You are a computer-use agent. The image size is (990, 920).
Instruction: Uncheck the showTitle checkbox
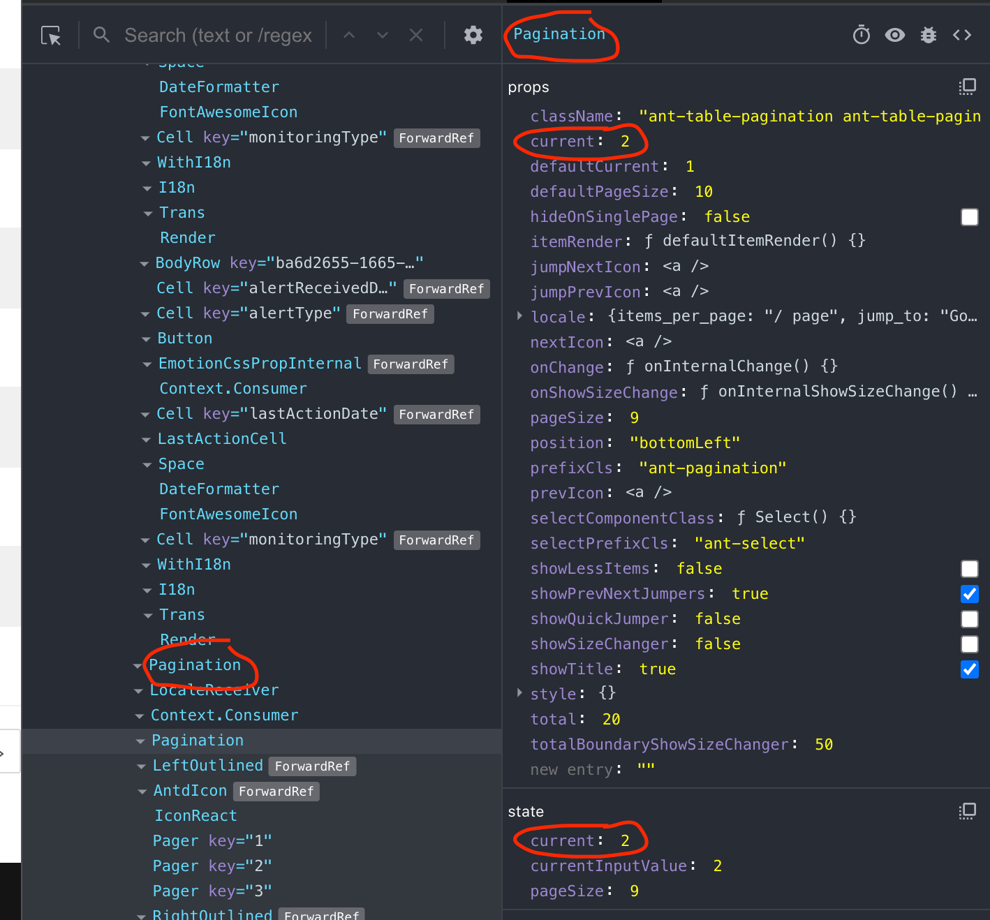(x=970, y=669)
